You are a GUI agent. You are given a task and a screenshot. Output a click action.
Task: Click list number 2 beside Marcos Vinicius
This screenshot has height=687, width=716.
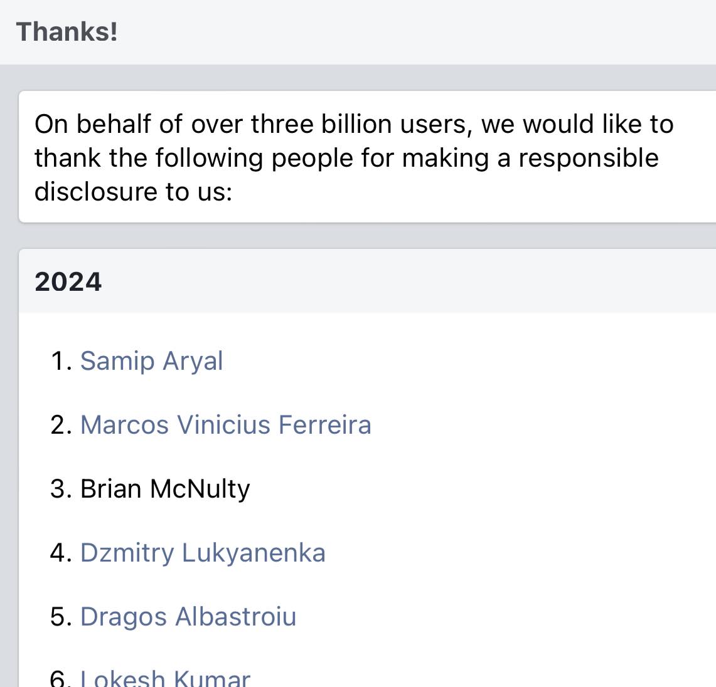click(60, 425)
